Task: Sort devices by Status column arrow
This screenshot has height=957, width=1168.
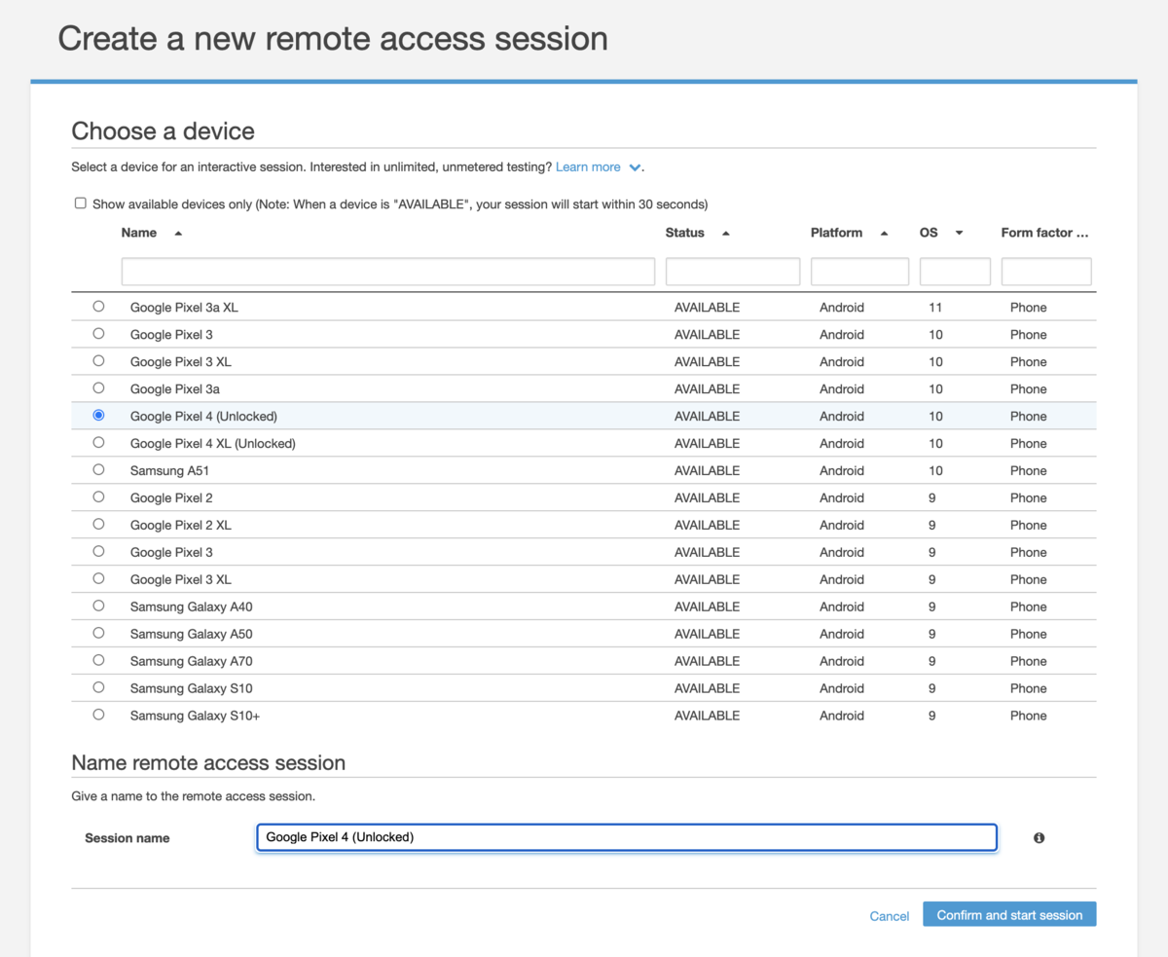Action: 726,234
